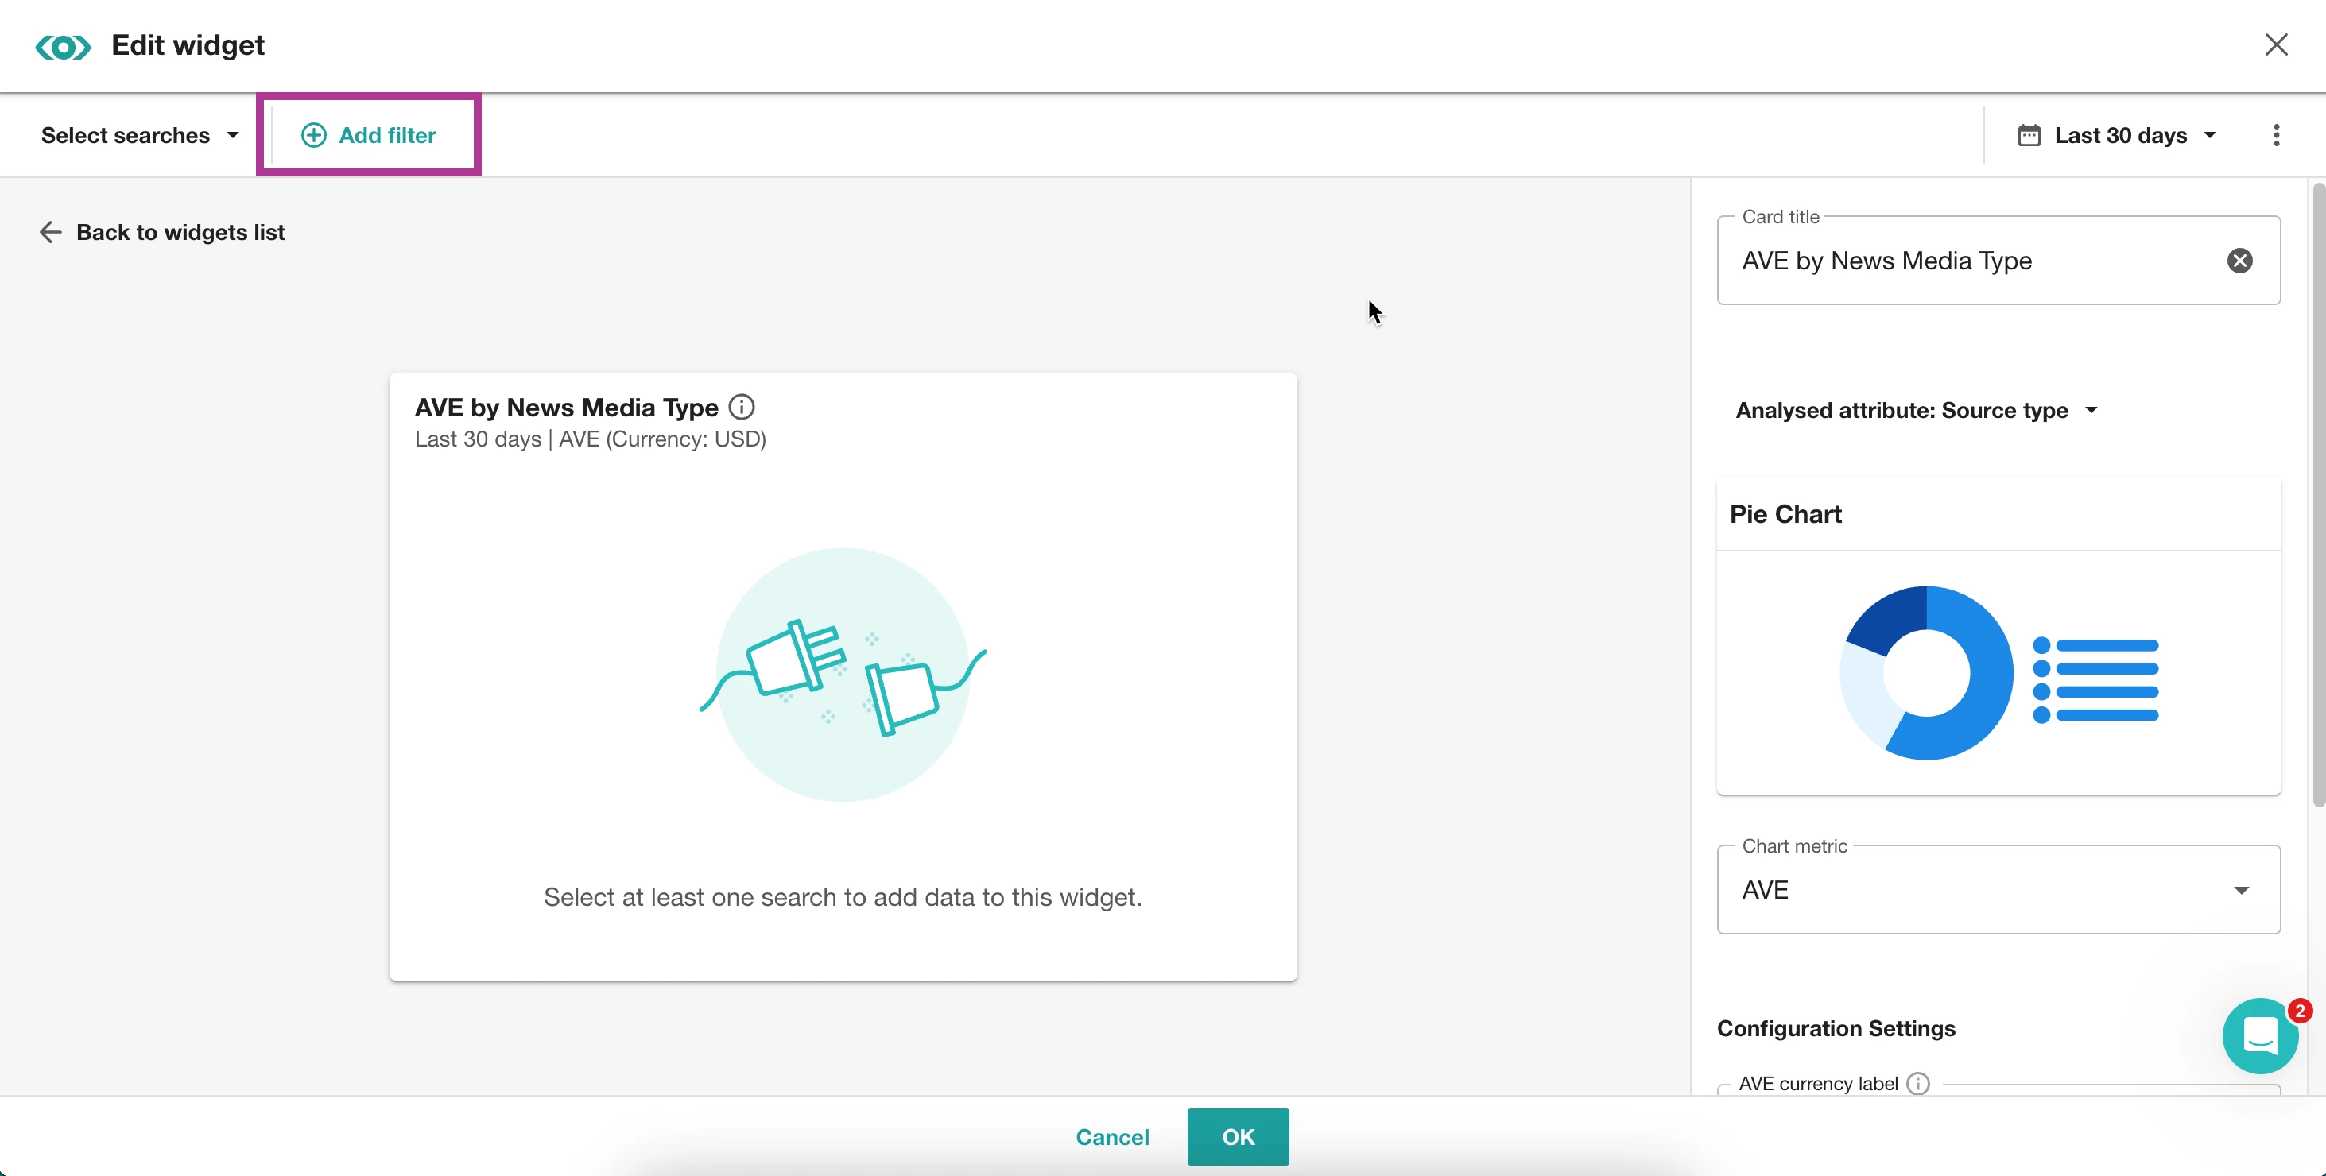Open the three-dot more options menu
The width and height of the screenshot is (2326, 1176).
click(2275, 135)
